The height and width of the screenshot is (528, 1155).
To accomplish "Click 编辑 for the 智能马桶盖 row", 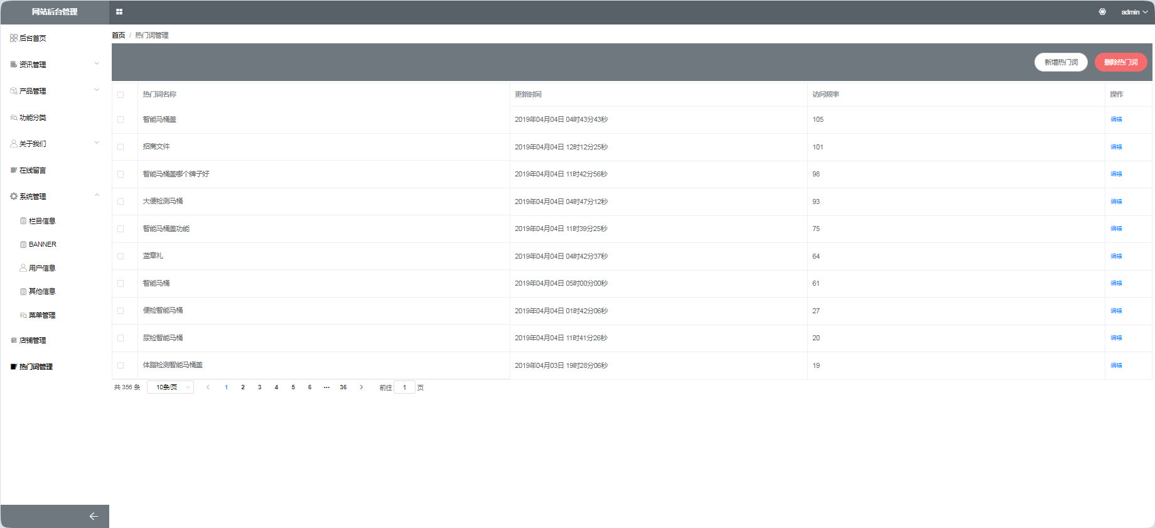I will click(x=1116, y=119).
